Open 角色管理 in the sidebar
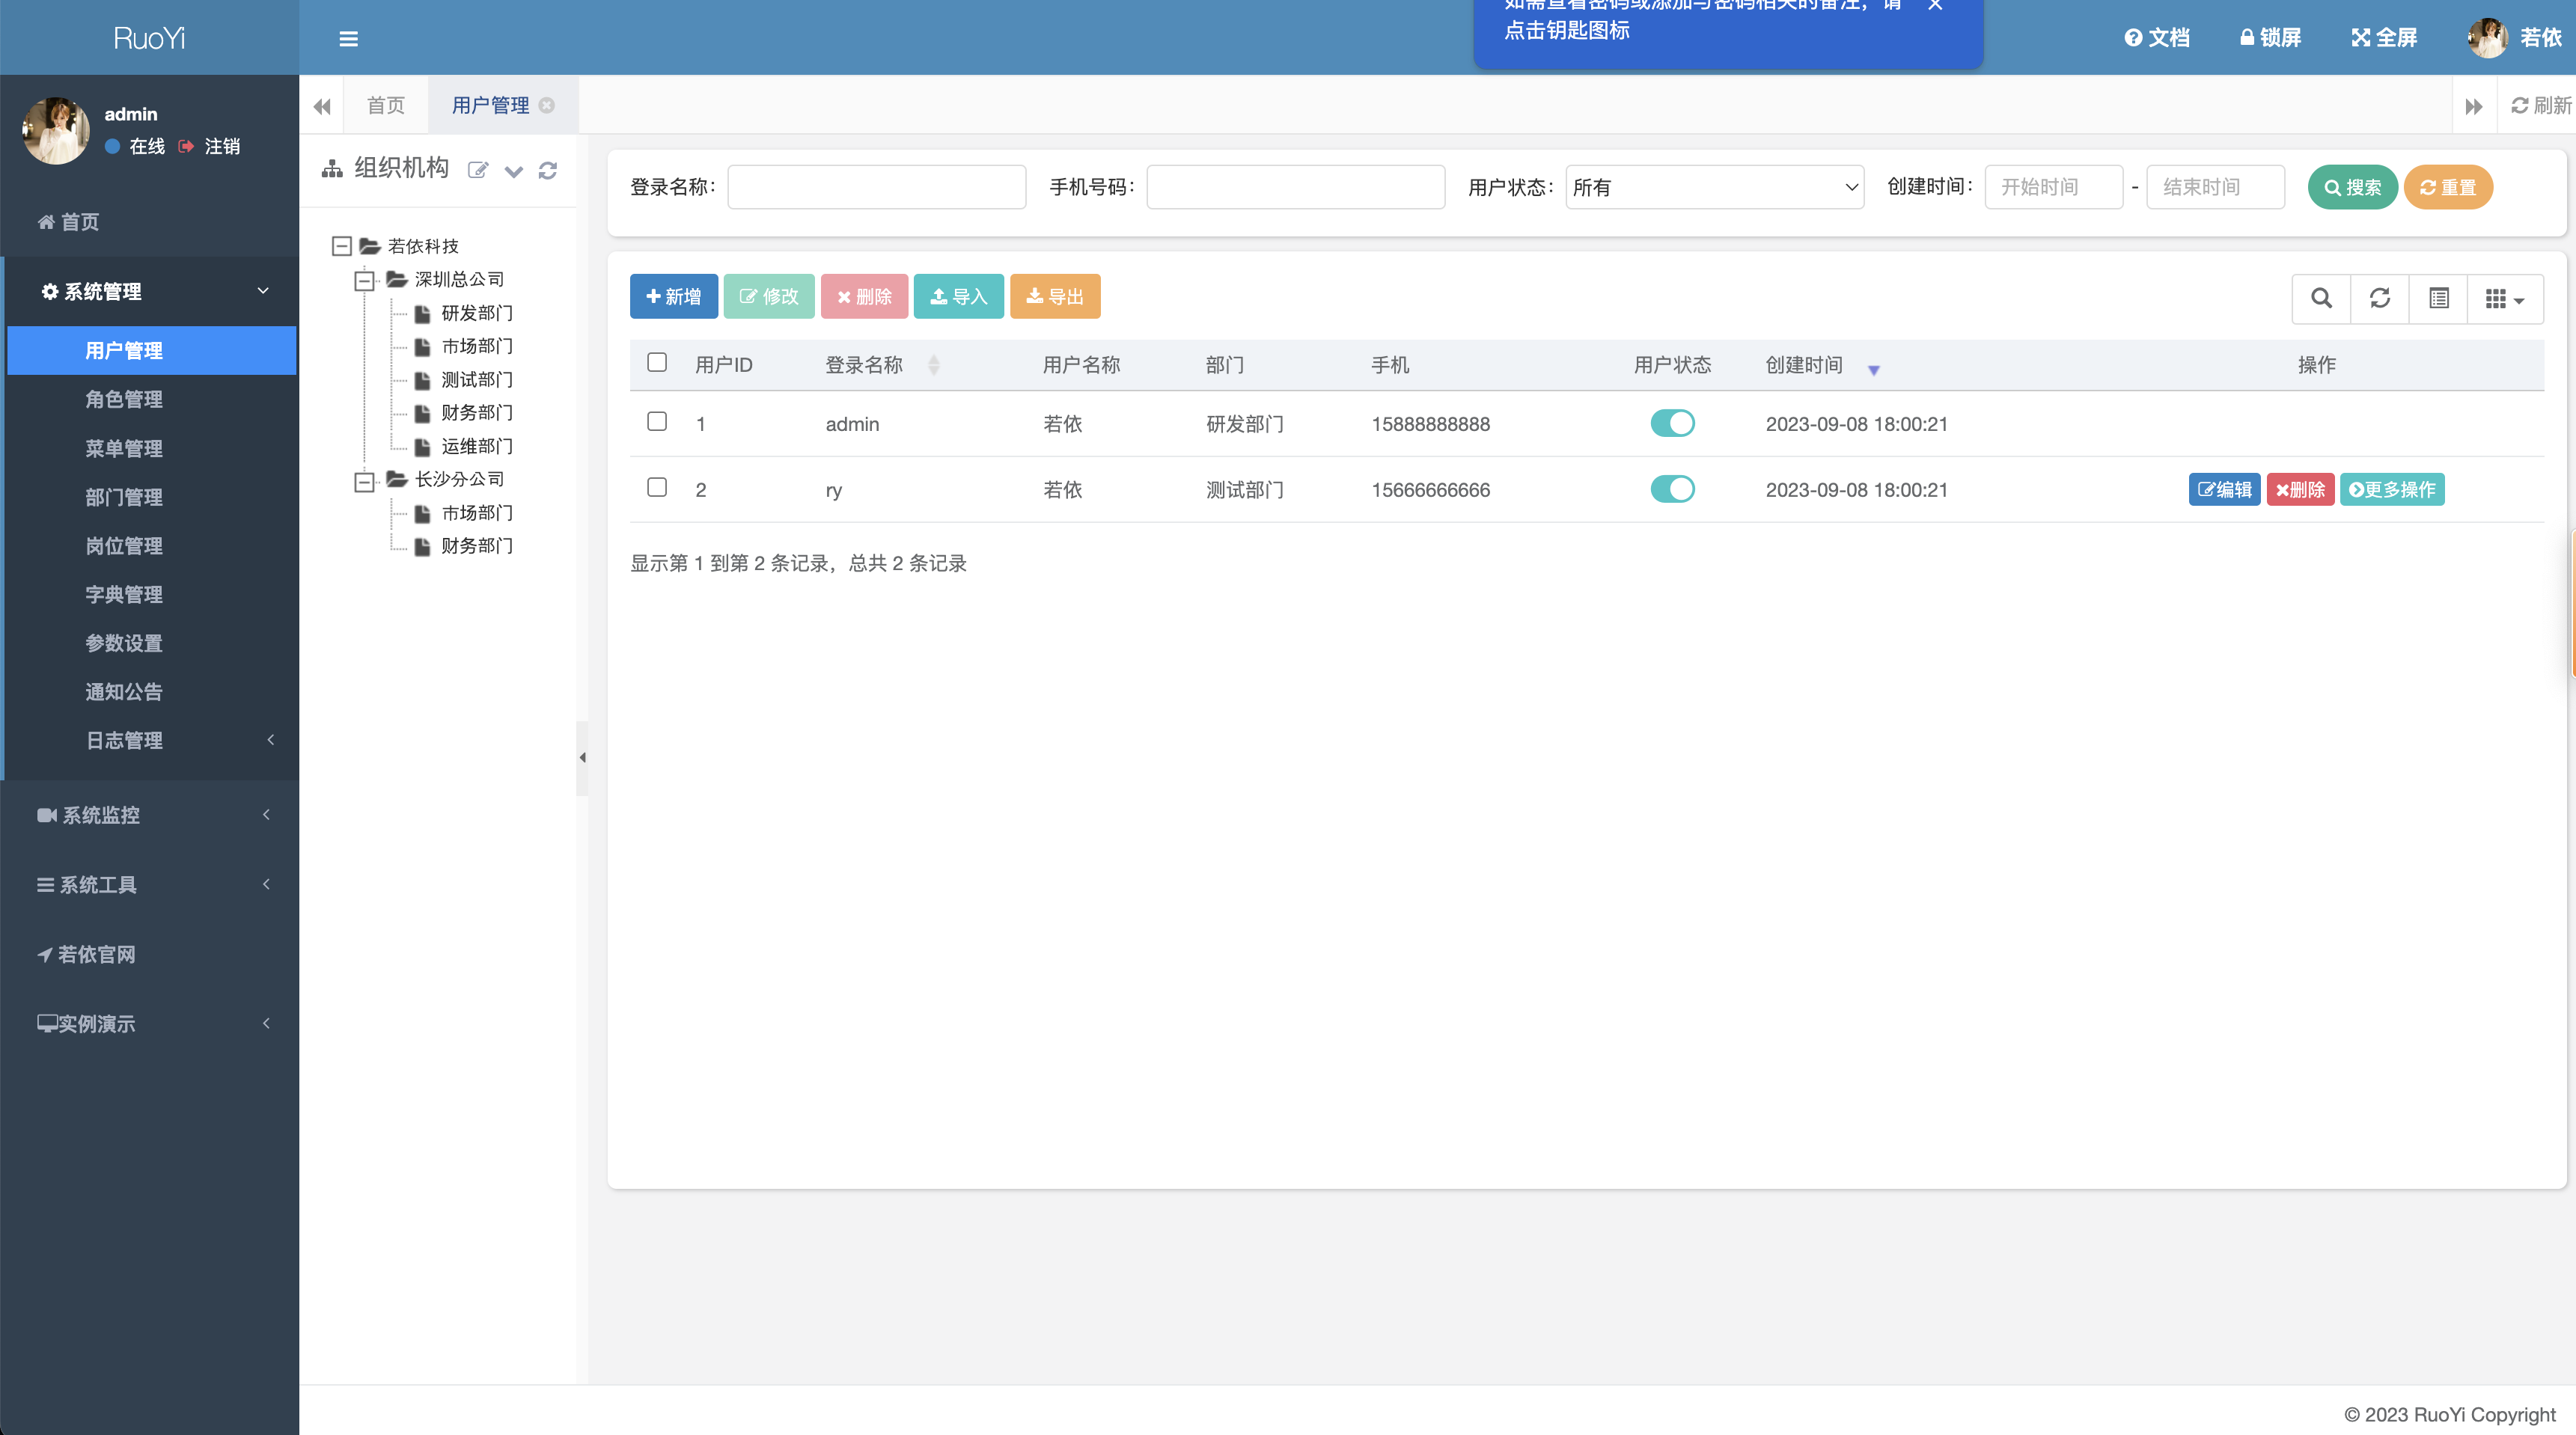 tap(124, 399)
